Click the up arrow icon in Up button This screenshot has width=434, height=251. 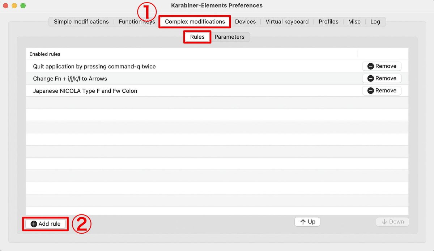coord(302,222)
